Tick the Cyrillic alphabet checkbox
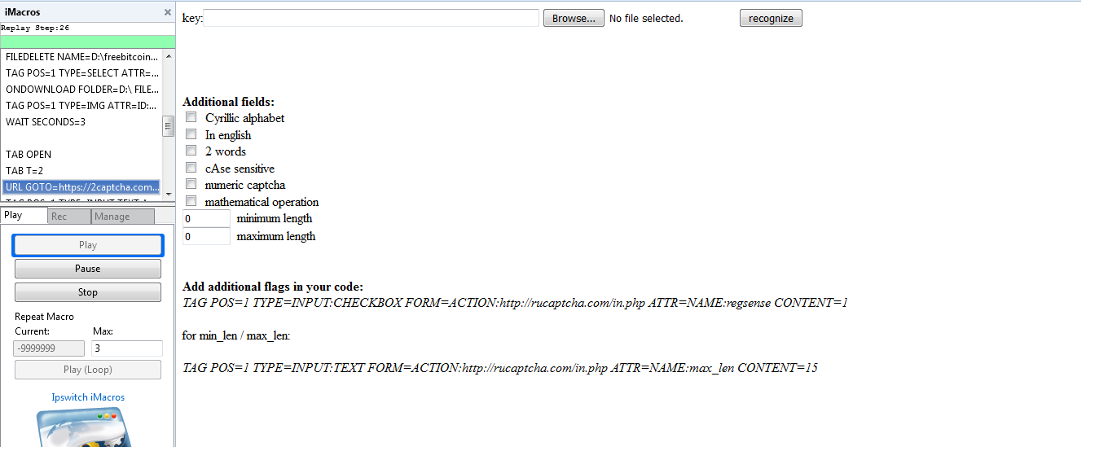Screen dimensions: 1108x460 point(191,117)
